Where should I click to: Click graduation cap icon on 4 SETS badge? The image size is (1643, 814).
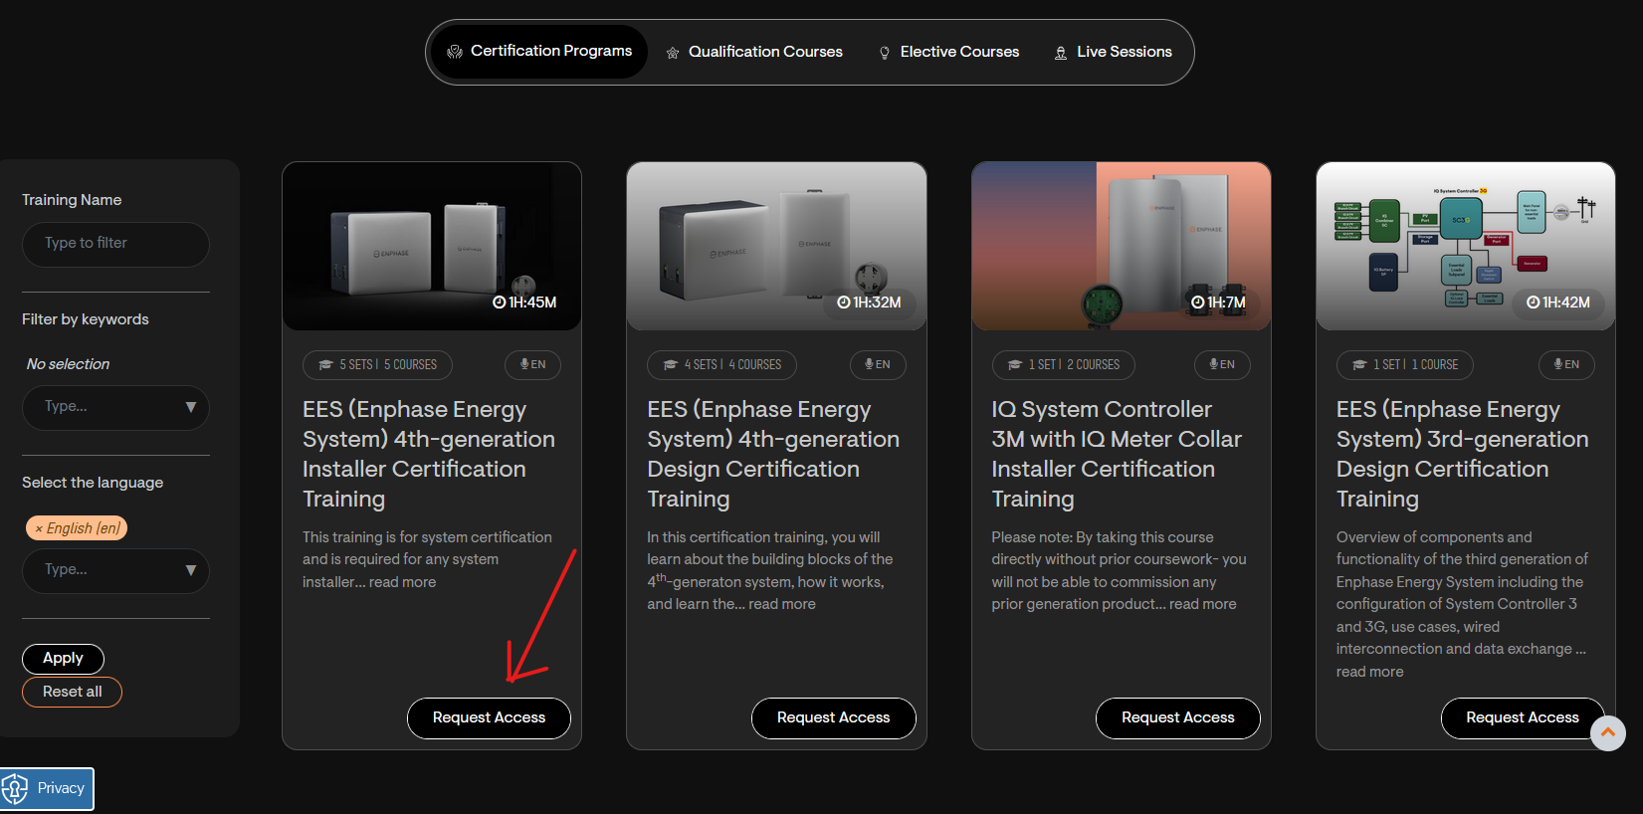pyautogui.click(x=671, y=365)
